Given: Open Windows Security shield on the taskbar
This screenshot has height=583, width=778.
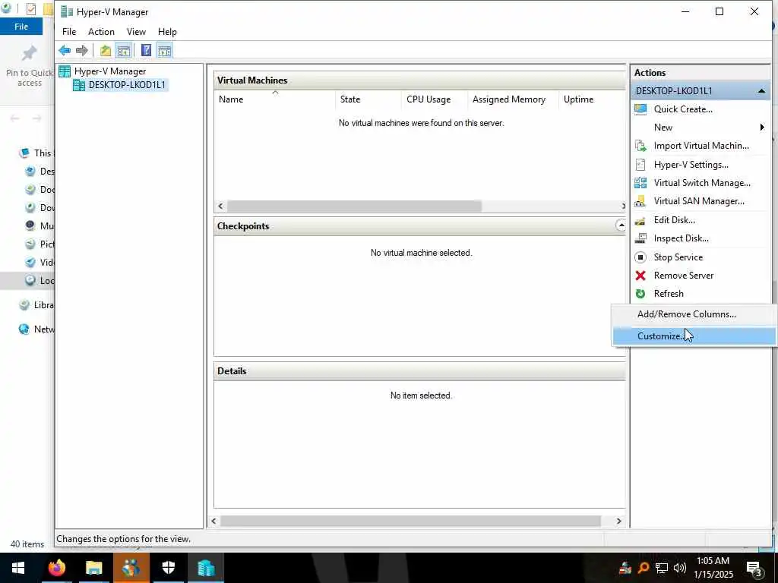Looking at the screenshot, I should (169, 568).
